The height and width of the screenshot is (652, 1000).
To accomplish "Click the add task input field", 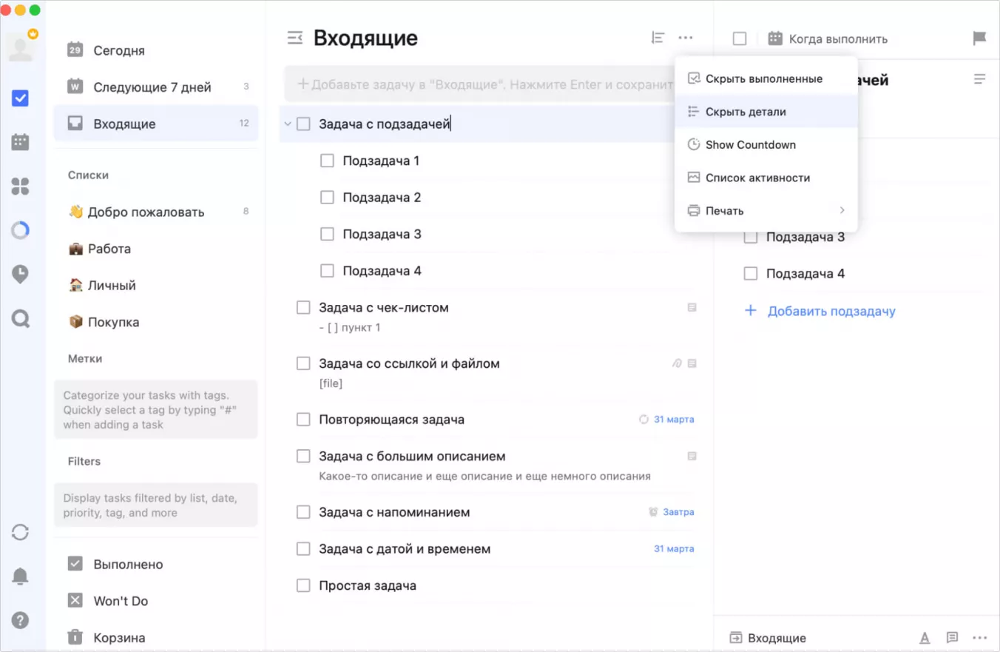I will click(479, 84).
